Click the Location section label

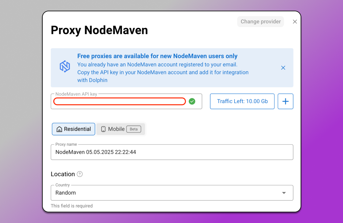(63, 174)
